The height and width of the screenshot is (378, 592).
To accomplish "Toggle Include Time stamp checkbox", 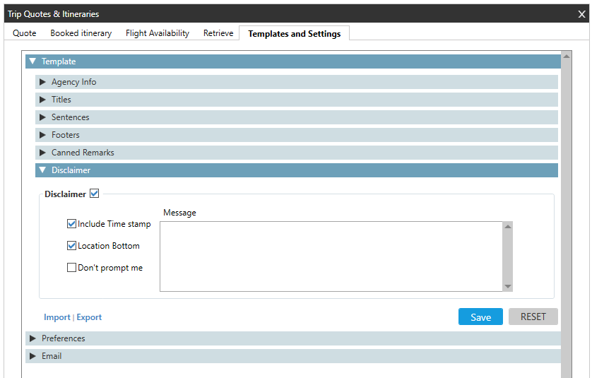I will [x=71, y=224].
